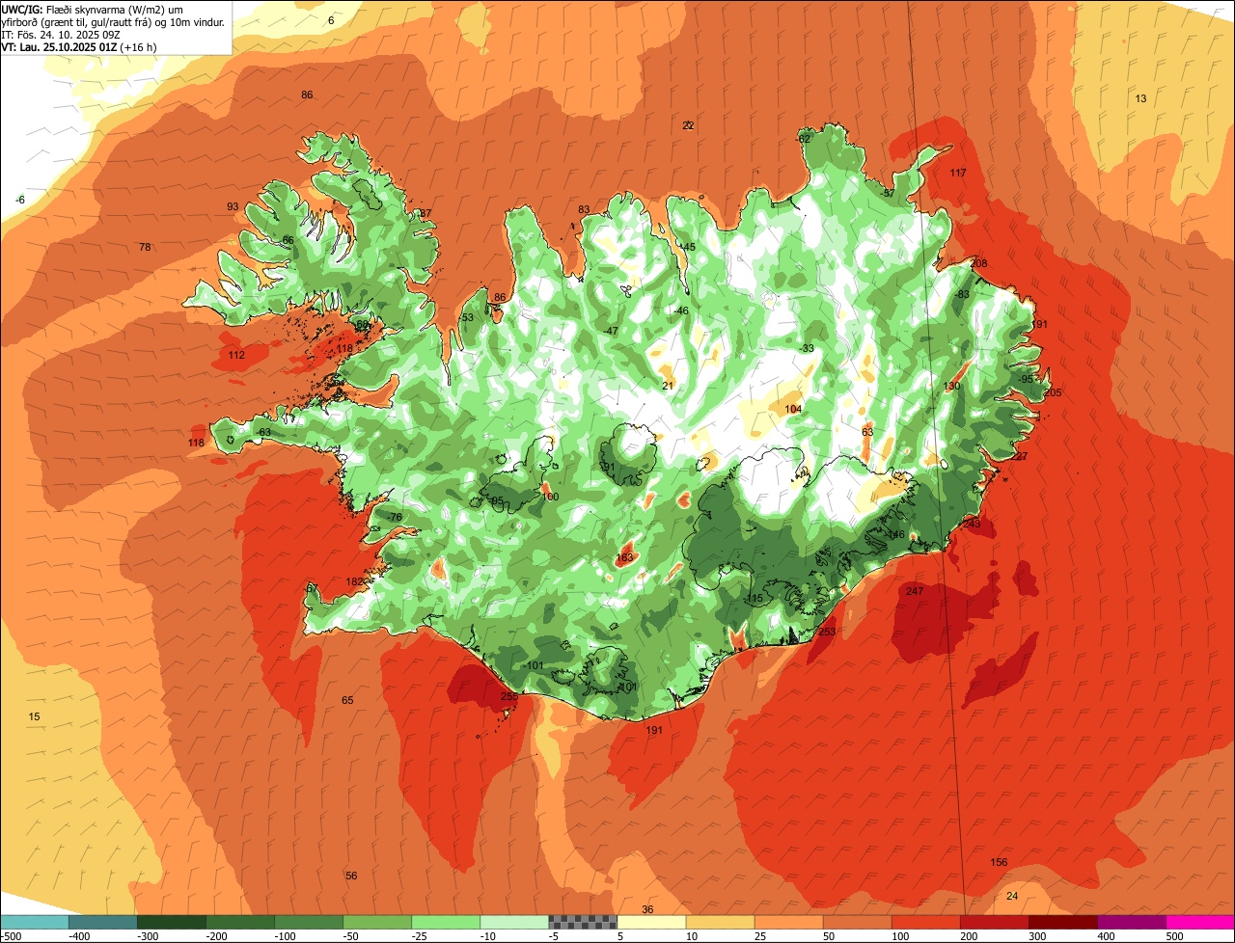Click the flux value 93 off the northwest
Screen dimensions: 1235x943
233,206
